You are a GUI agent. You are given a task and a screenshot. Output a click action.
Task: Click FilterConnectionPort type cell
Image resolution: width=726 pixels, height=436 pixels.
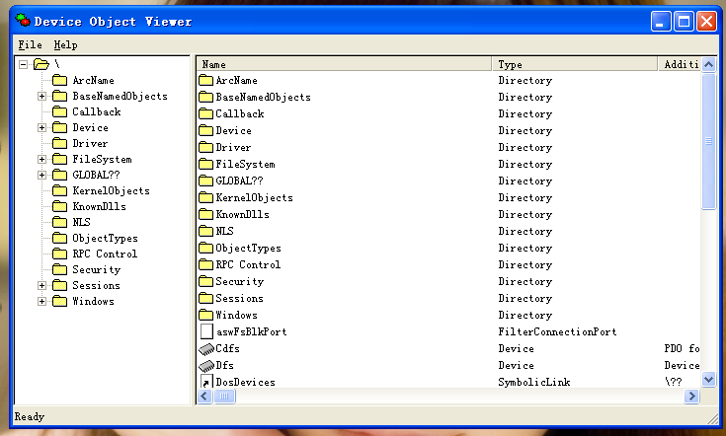tap(557, 331)
